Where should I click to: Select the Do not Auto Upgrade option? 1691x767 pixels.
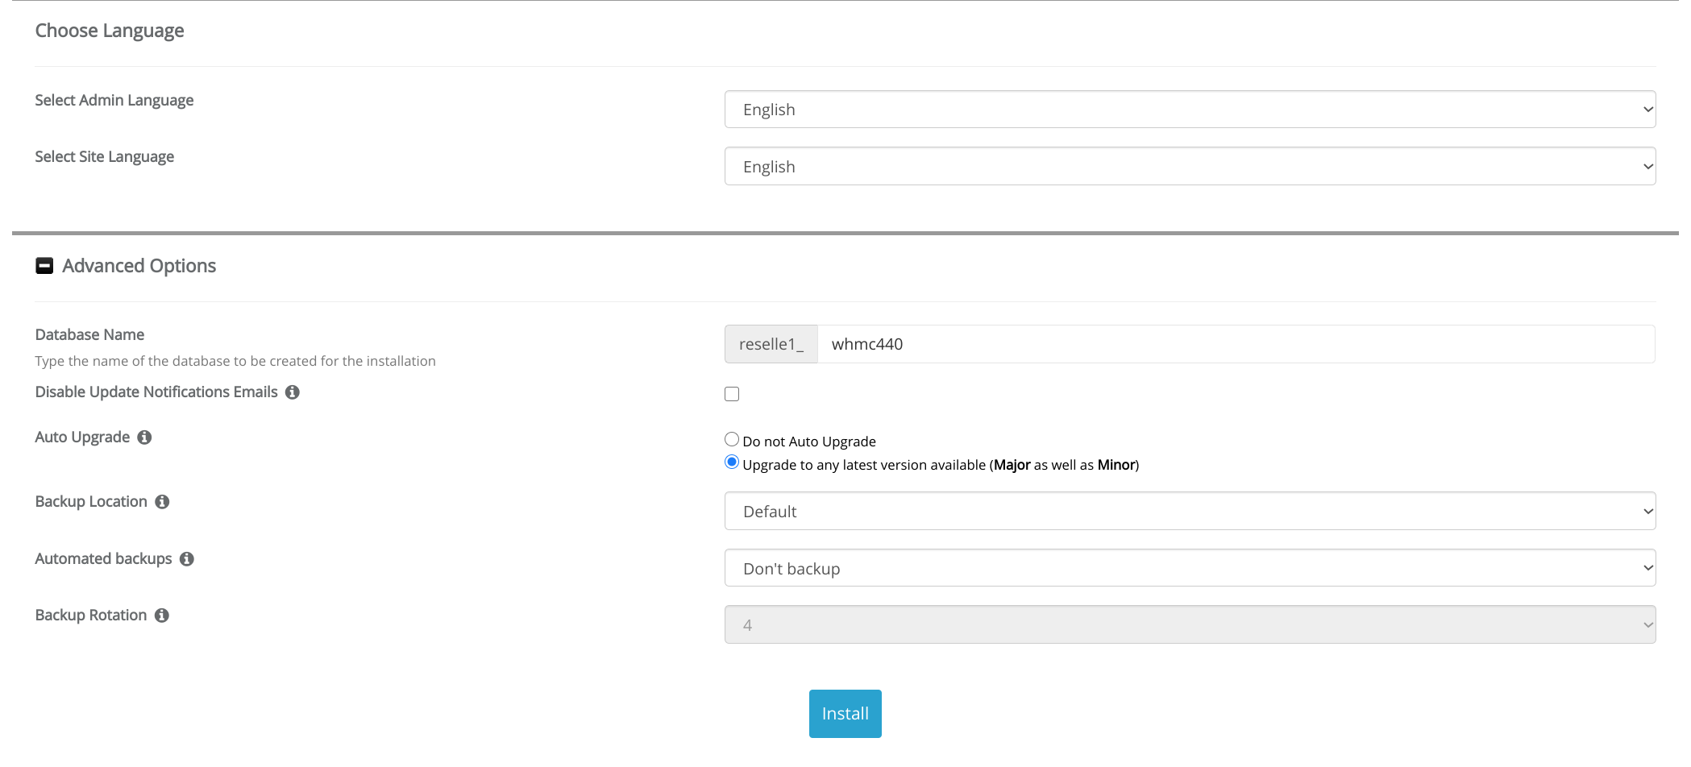[732, 440]
